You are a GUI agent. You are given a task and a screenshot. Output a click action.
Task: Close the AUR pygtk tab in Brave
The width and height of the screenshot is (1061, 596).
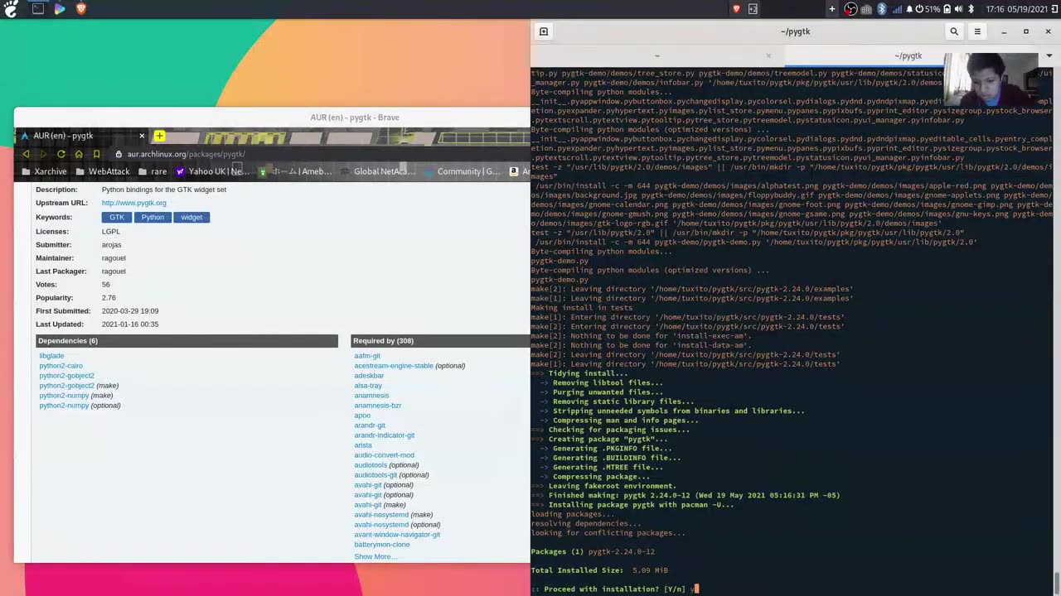point(142,136)
